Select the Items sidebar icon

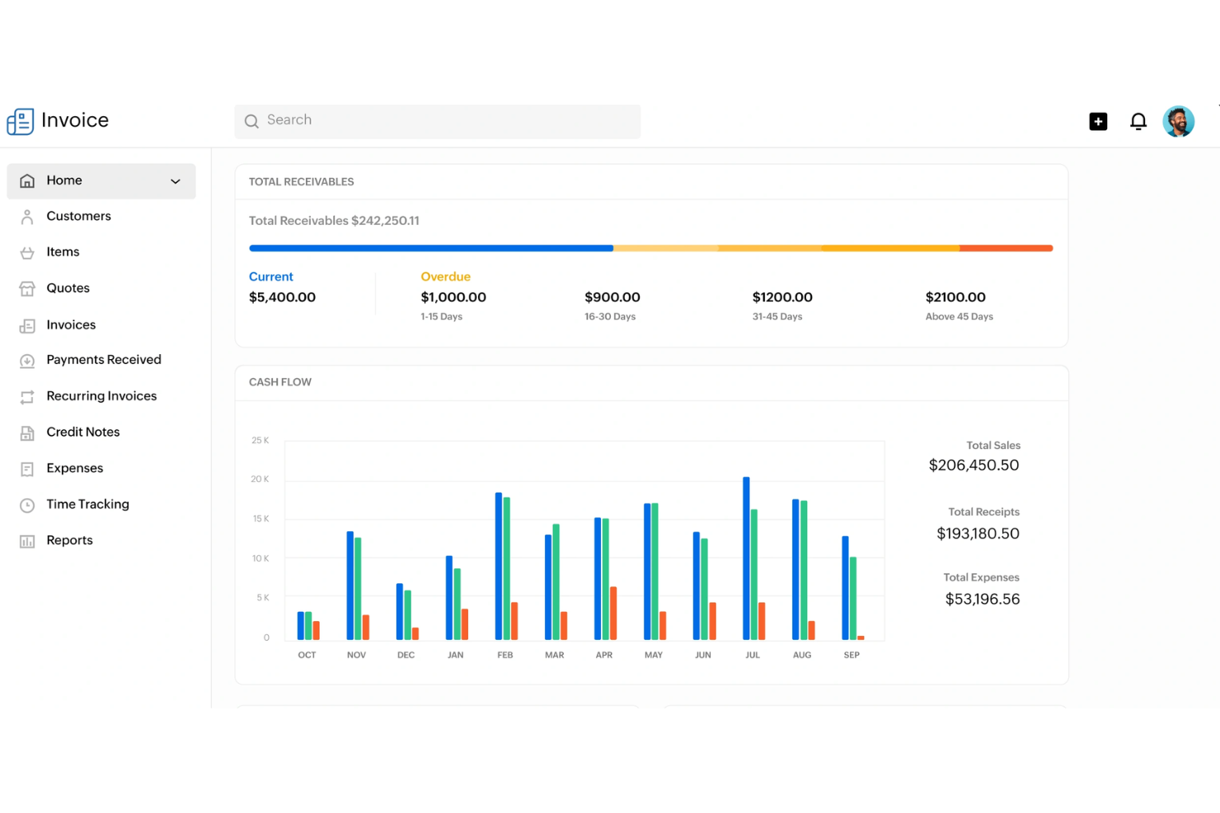pos(27,252)
